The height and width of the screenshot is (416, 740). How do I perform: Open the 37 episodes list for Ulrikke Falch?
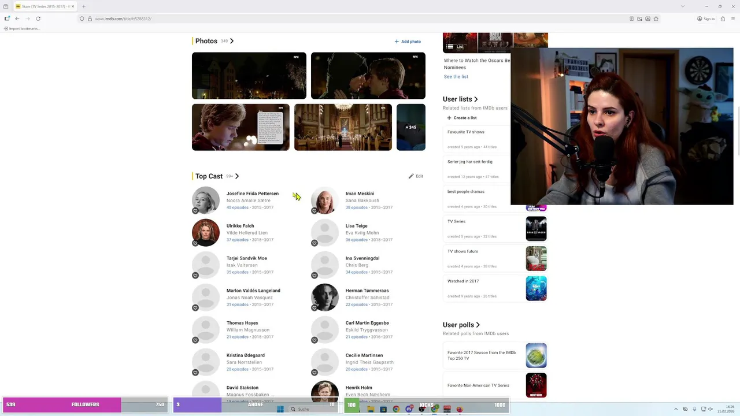(x=237, y=240)
